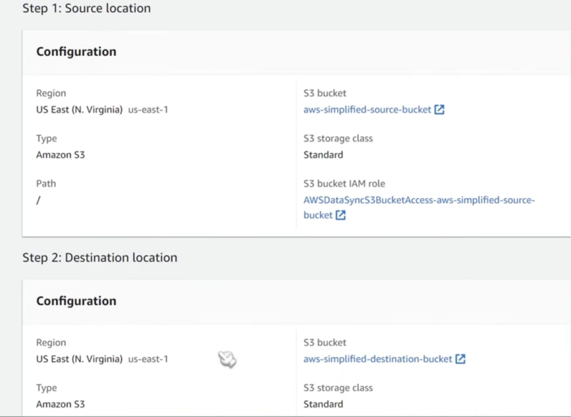Click destination Region value US East (N. Virginia)
This screenshot has height=417, width=571.
pos(79,359)
